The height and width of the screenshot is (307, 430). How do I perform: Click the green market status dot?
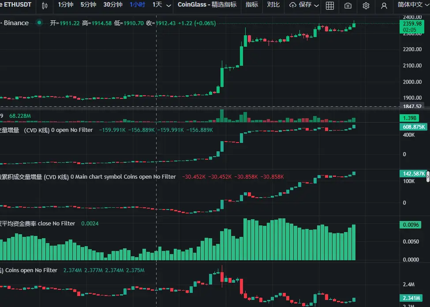[x=39, y=22]
